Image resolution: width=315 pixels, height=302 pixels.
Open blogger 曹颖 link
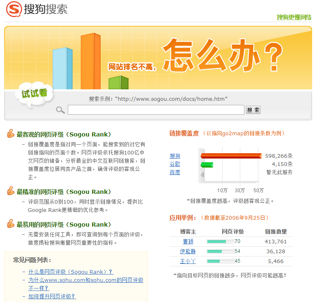pos(188,241)
